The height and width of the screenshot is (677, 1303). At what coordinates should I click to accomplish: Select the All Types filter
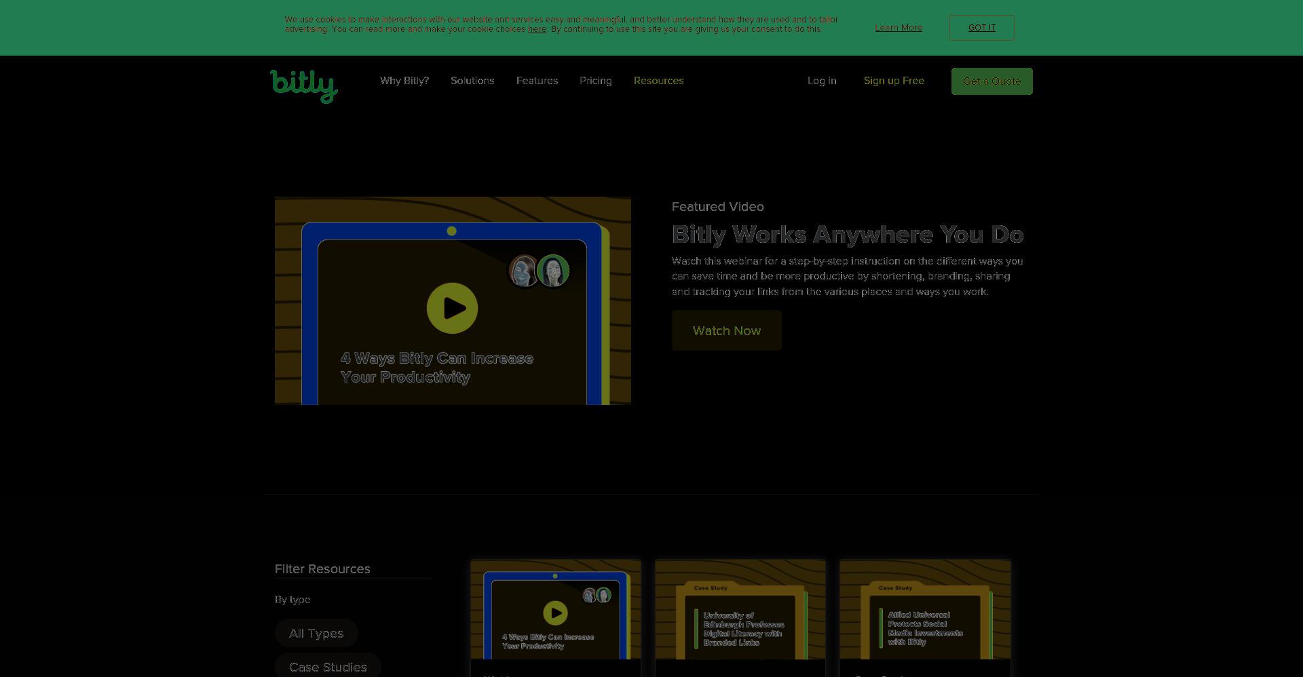(316, 633)
